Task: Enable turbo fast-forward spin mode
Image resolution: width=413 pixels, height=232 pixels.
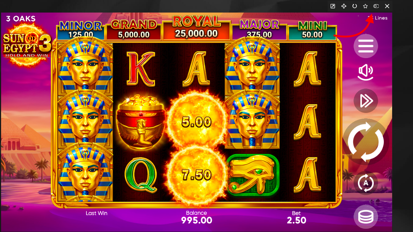Action: tap(365, 101)
